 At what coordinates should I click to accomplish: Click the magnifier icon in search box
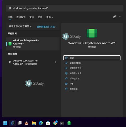tap(10, 8)
